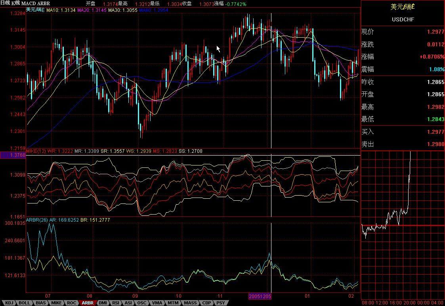Click the highlighted 1.3768 price label
The height and width of the screenshot is (306, 445).
point(13,155)
